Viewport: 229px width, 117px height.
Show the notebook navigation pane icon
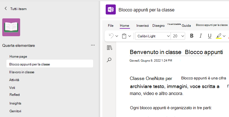[x=109, y=48]
